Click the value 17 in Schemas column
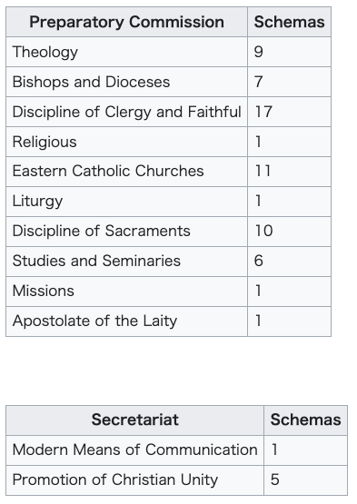Viewport: 357px width, 504px height. point(263,112)
